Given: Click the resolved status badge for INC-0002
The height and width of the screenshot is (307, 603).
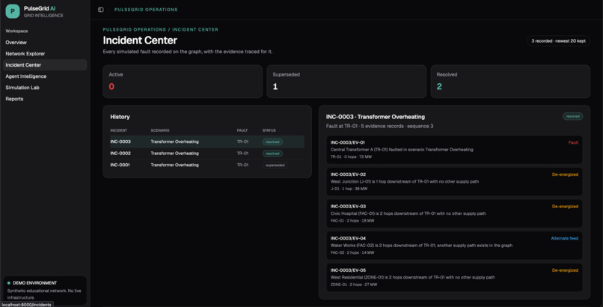Looking at the screenshot, I should [272, 153].
